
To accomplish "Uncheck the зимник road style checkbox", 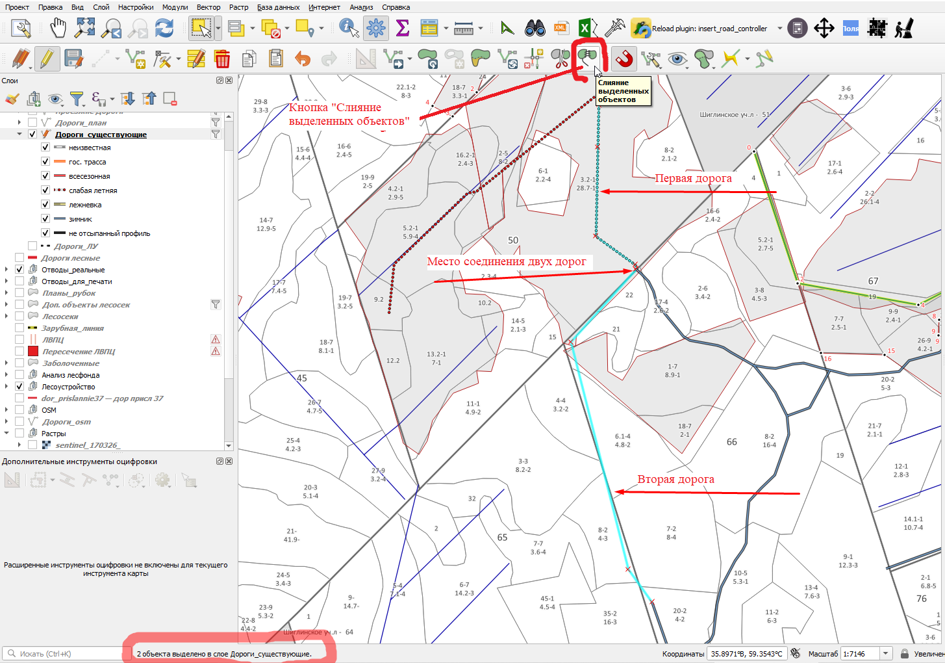I will [x=45, y=219].
